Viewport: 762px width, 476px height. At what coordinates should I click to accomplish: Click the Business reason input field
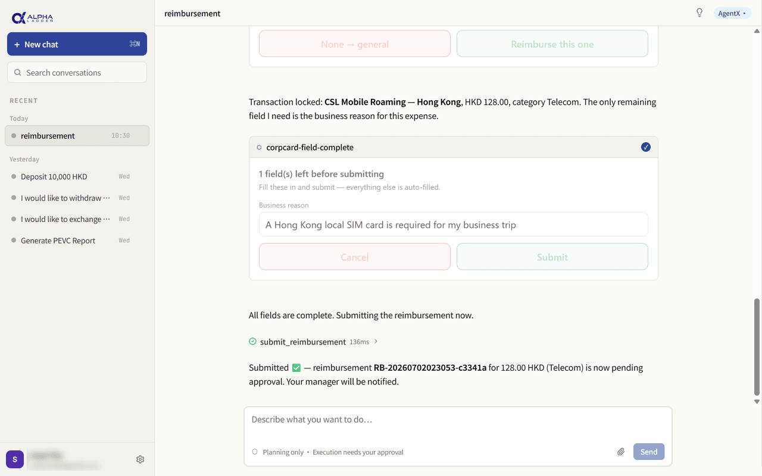pos(454,225)
